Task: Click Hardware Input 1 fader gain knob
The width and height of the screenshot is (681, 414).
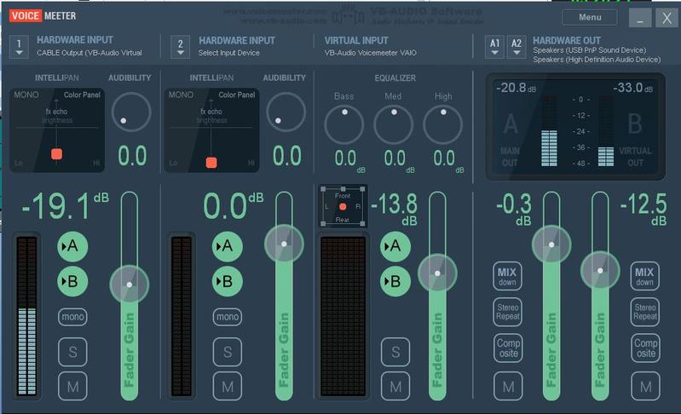Action: [x=130, y=285]
